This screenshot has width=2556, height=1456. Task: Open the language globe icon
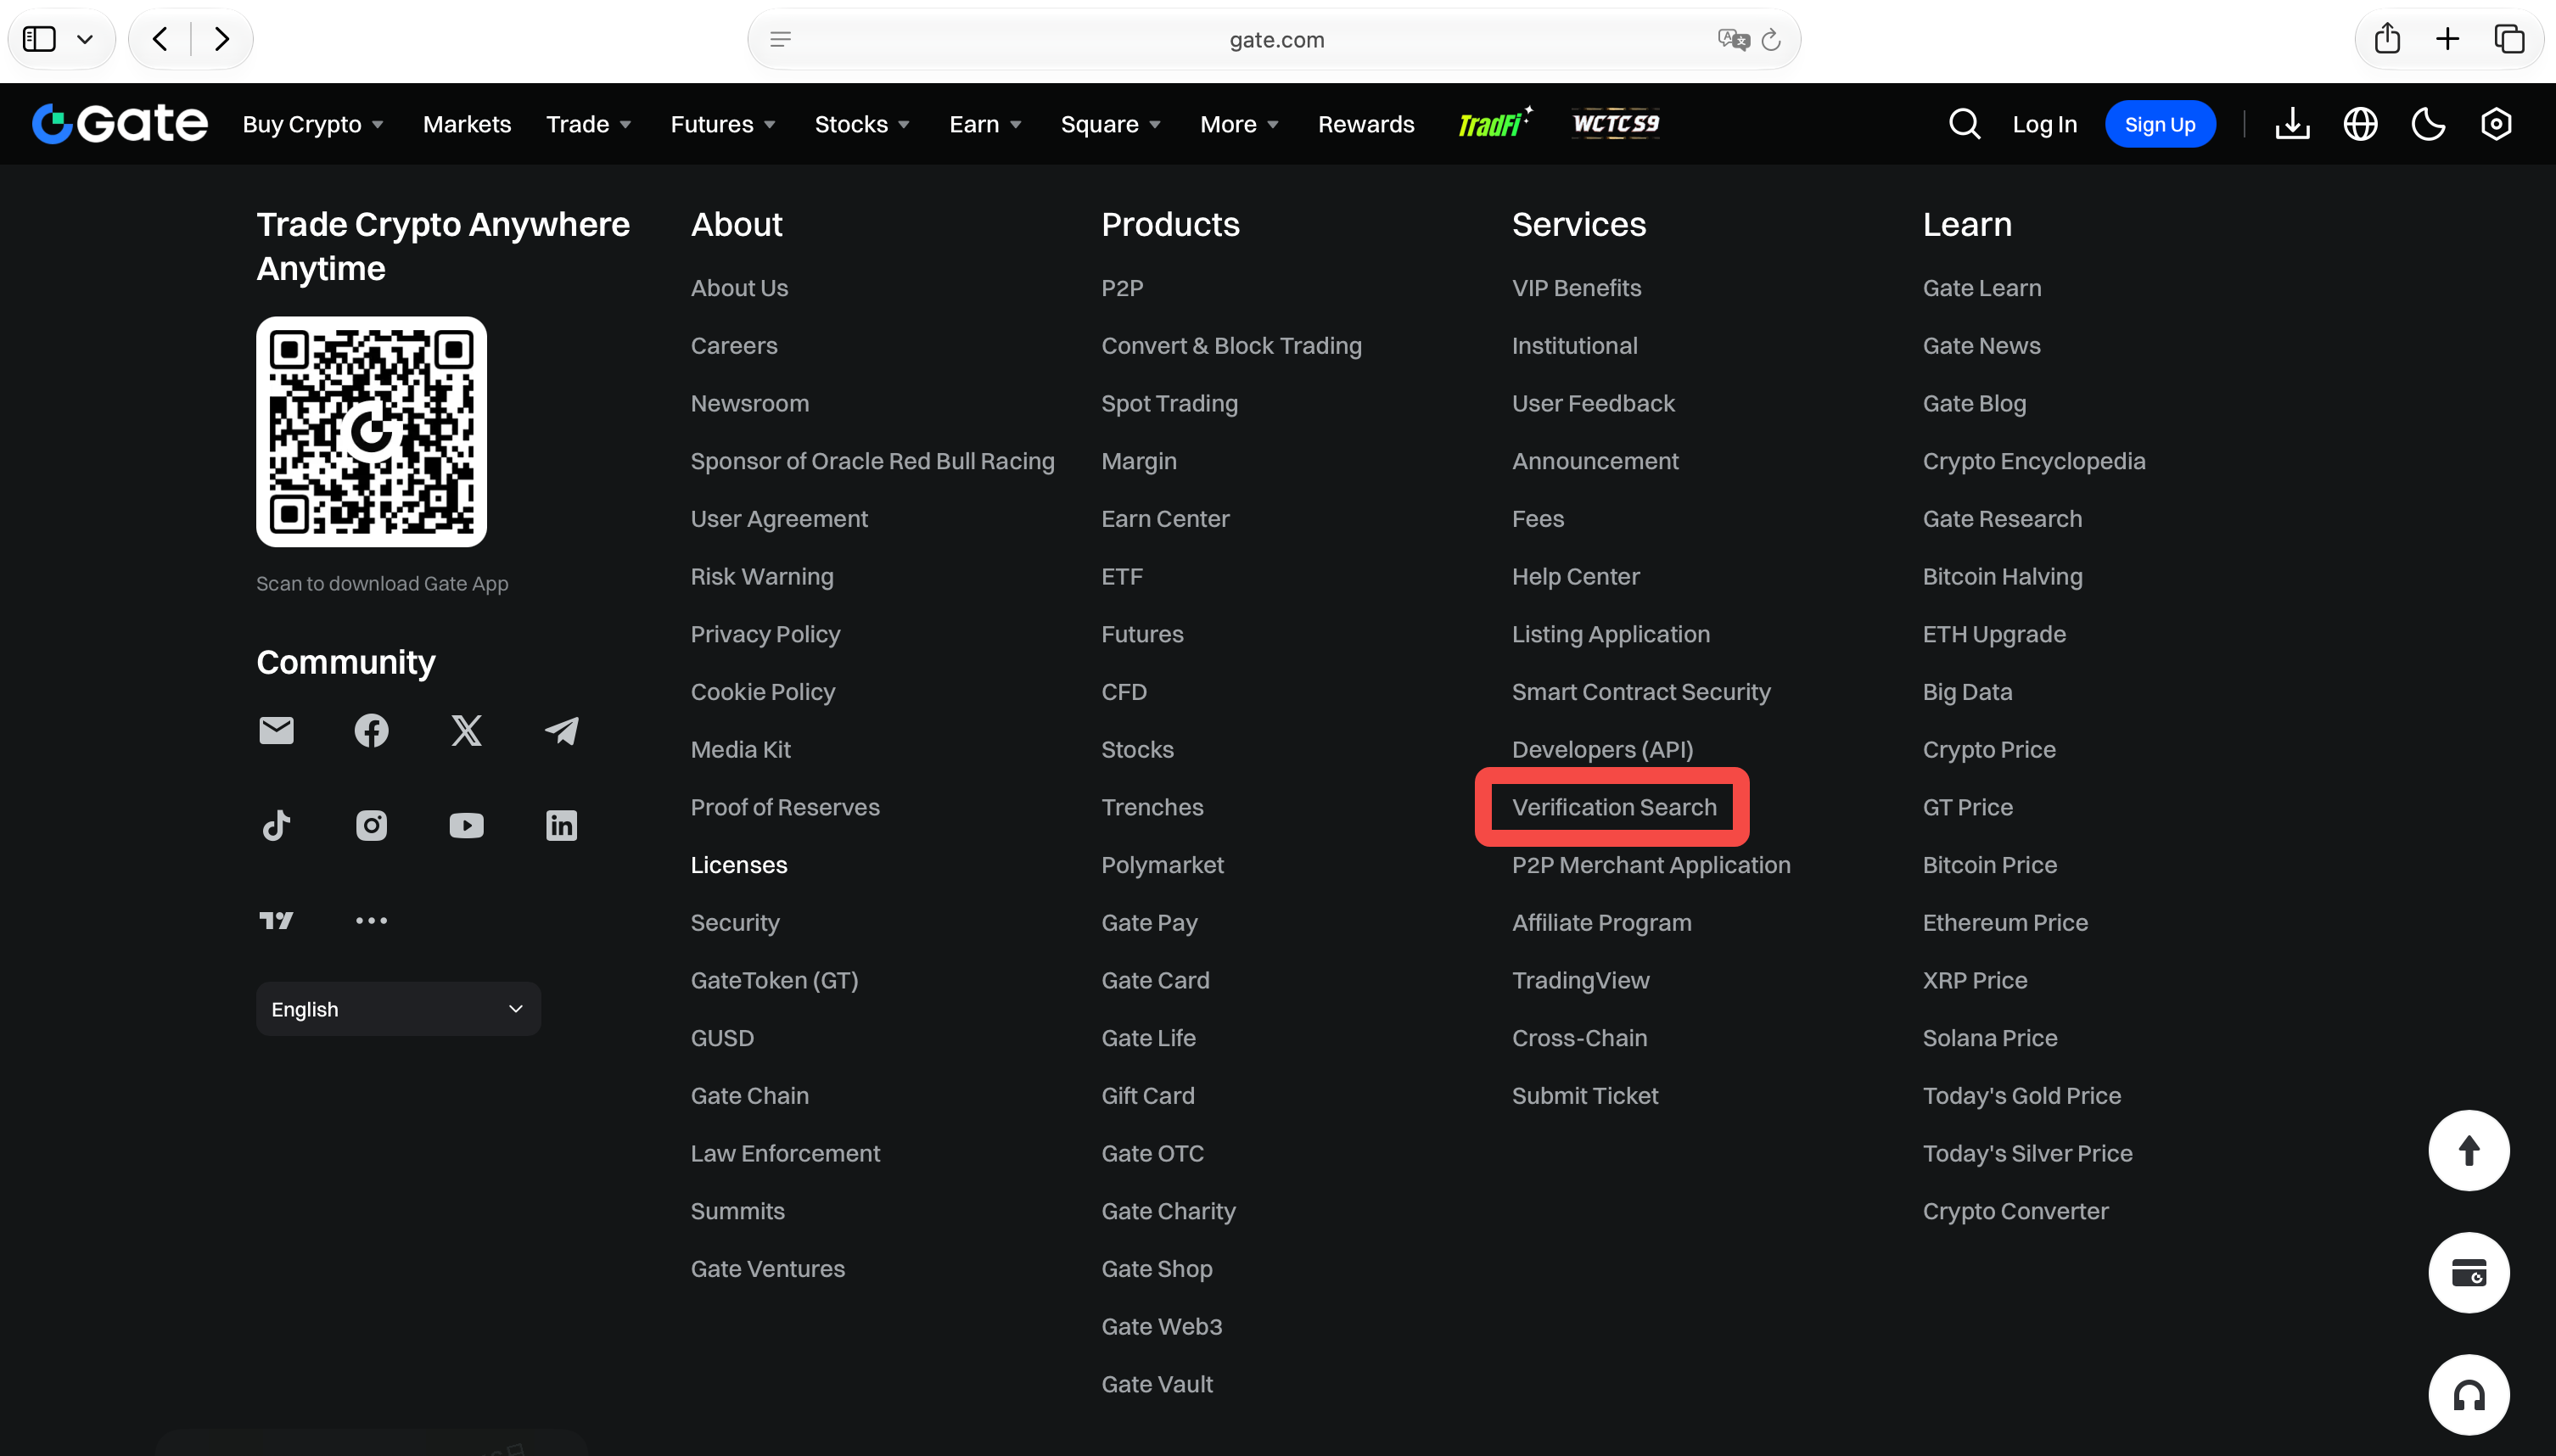(x=2360, y=124)
